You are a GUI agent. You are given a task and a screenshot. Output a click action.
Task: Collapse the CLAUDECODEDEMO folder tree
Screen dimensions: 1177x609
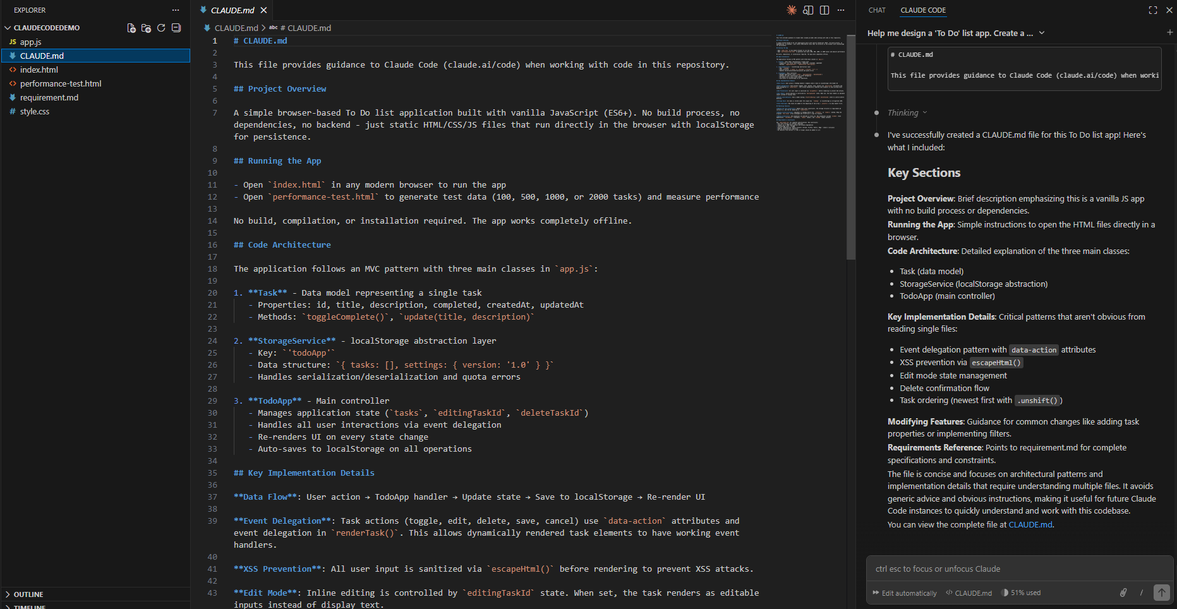click(8, 28)
